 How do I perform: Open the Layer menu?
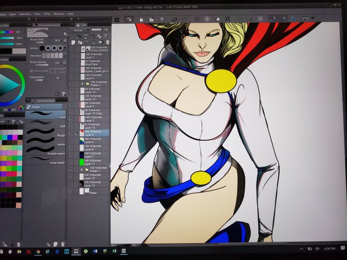click(x=13, y=14)
